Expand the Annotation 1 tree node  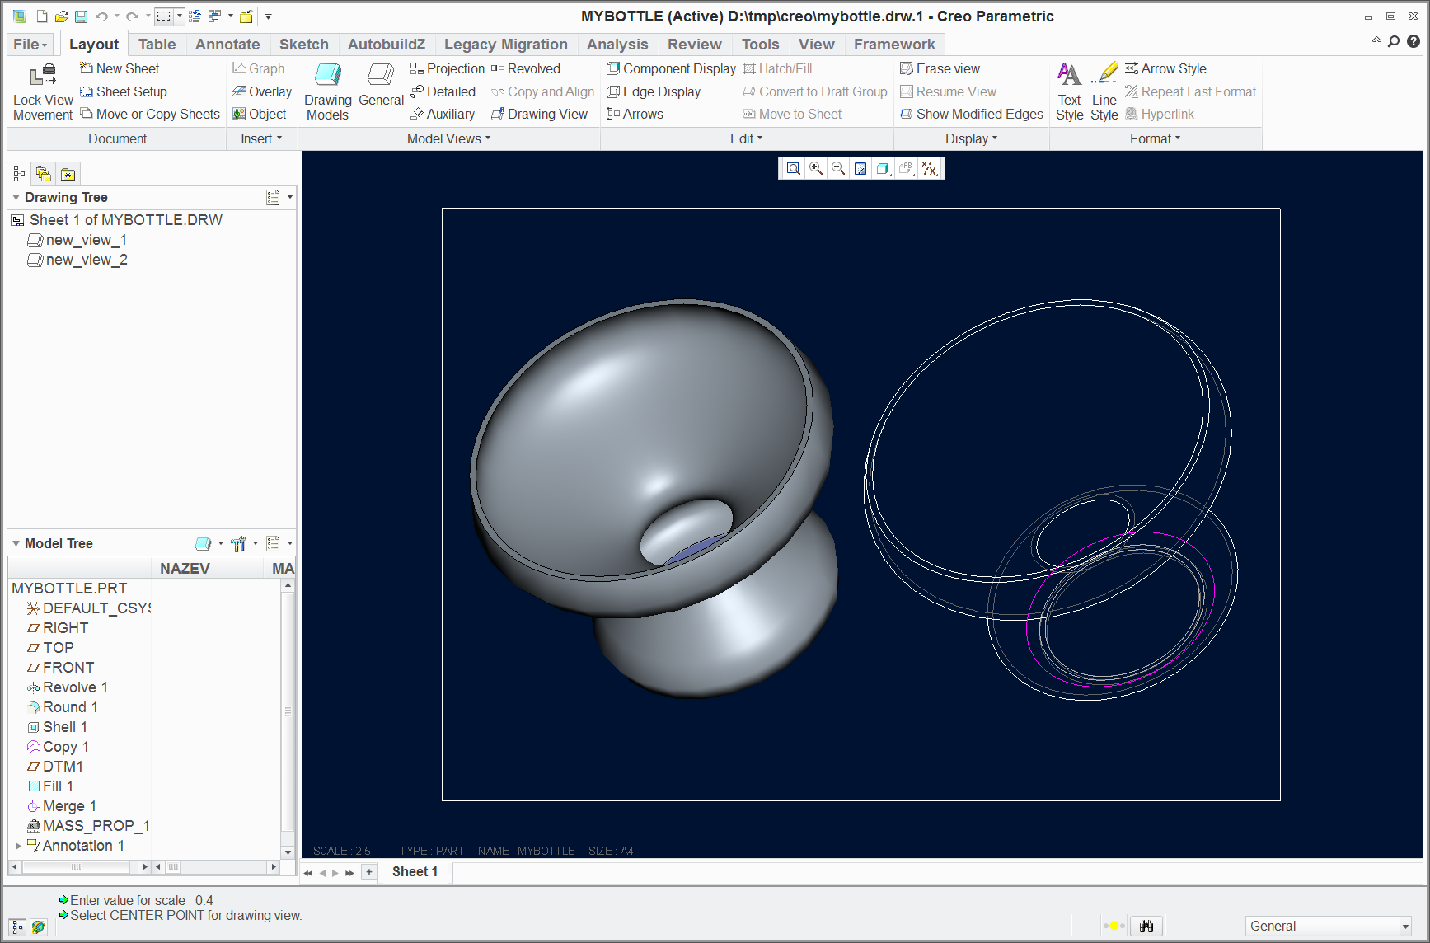(18, 846)
